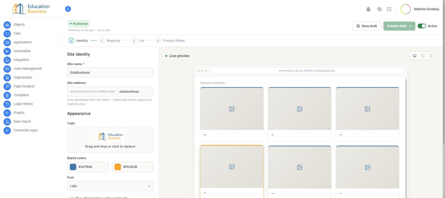Viewport: 445px width, 198px height.
Task: Switch preview to desktop view
Action: tap(415, 56)
